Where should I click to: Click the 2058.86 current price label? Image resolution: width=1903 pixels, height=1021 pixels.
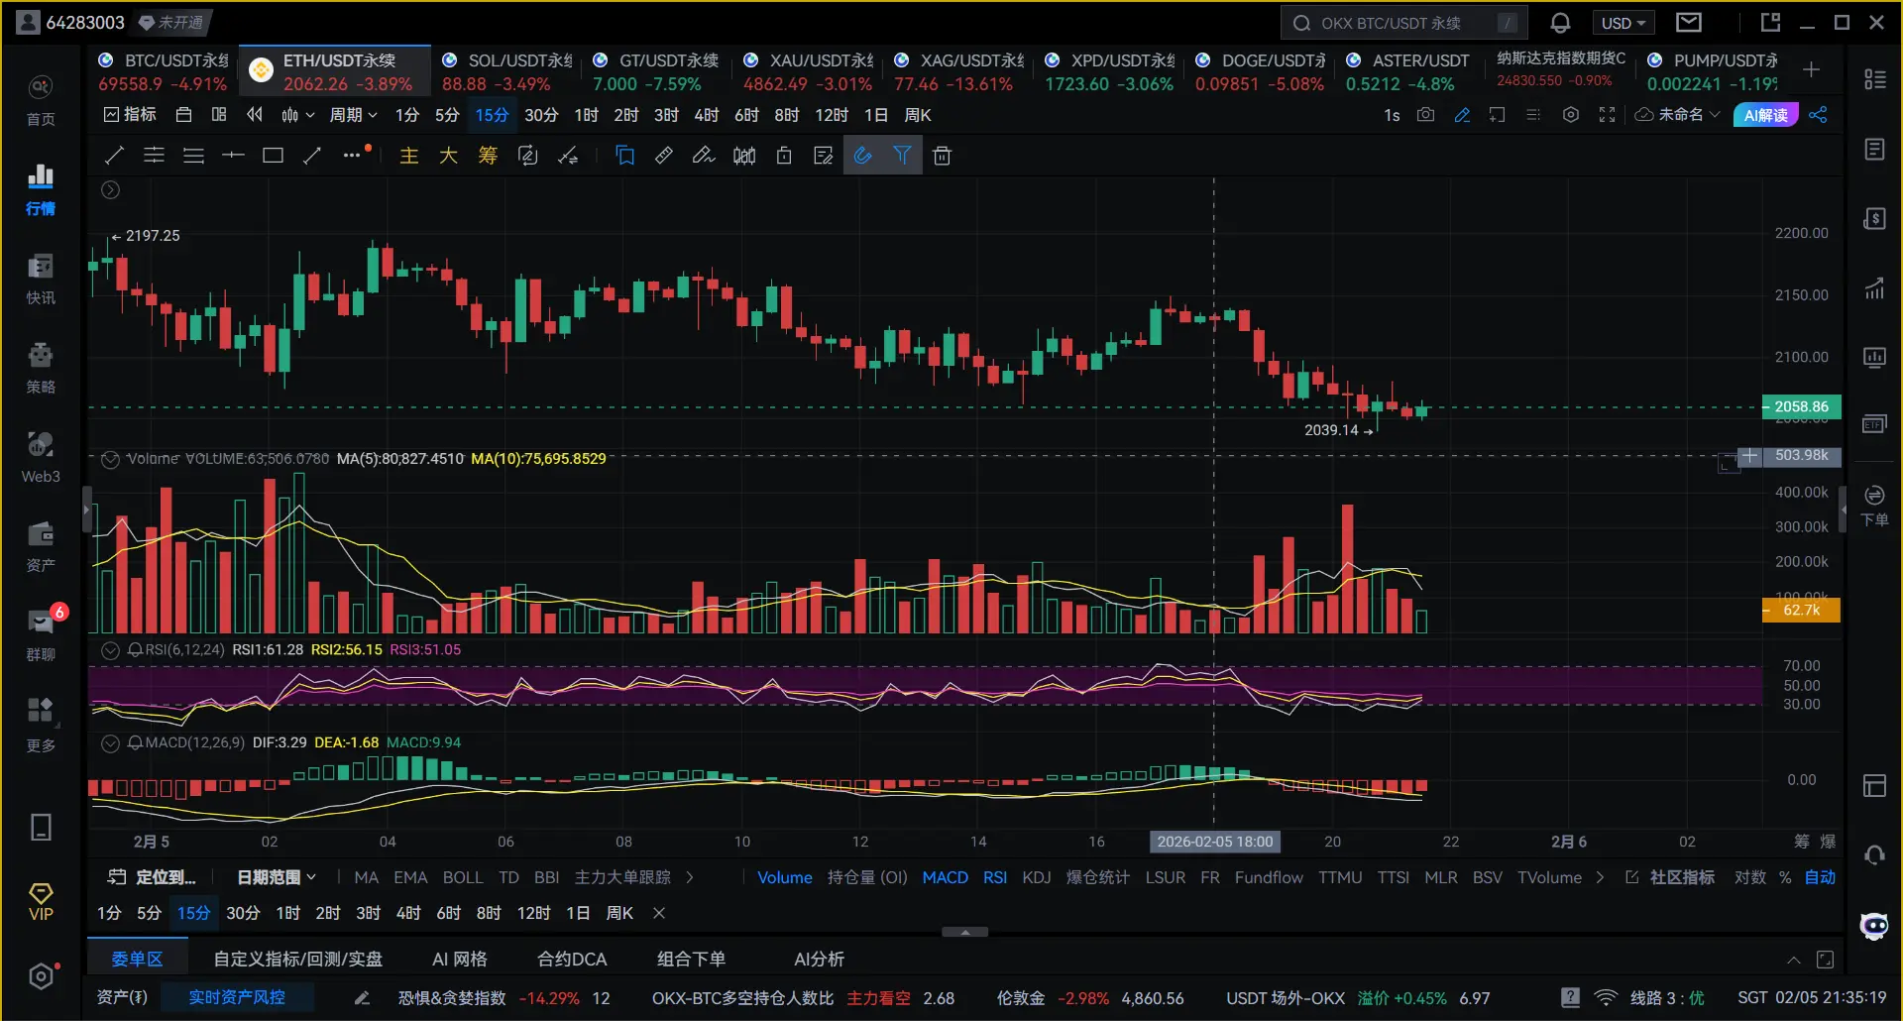tap(1801, 406)
